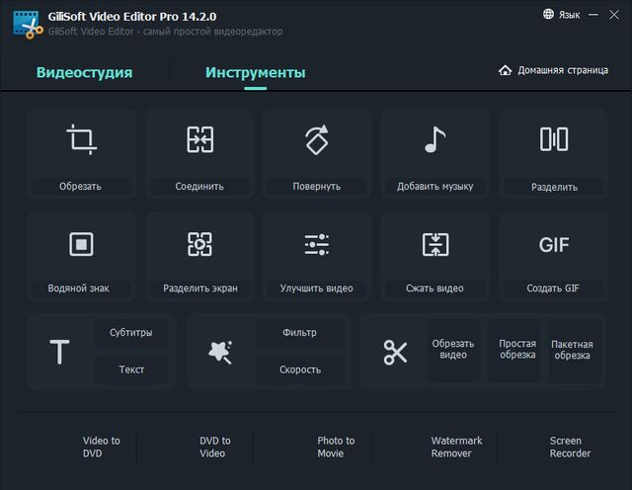
Task: Select the Split Screen (Разделить экран) icon
Action: click(199, 244)
